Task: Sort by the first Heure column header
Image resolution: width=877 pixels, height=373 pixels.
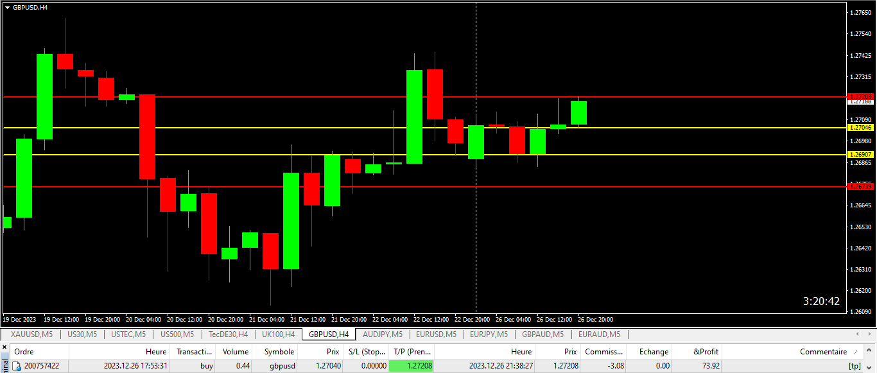Action: (119, 352)
